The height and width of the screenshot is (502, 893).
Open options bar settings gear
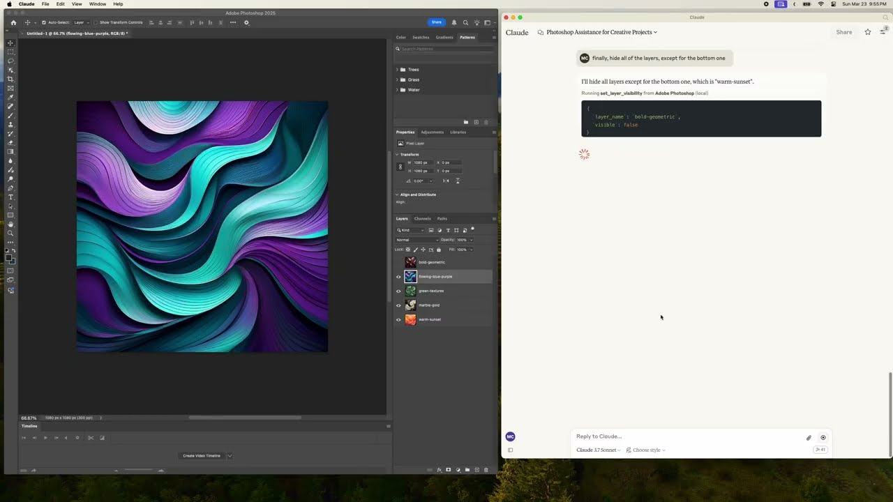point(246,22)
